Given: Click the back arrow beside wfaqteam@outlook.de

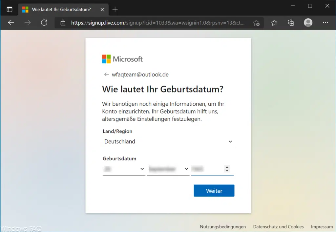Looking at the screenshot, I should pos(106,74).
